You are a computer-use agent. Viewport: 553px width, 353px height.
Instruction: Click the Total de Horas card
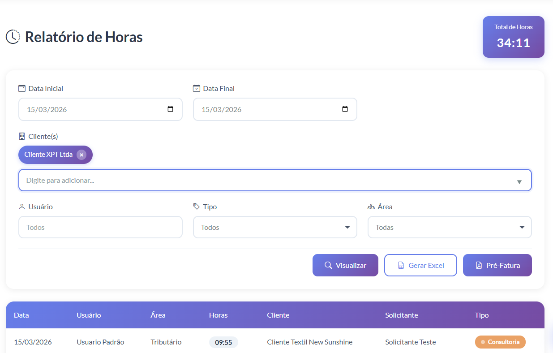click(513, 37)
